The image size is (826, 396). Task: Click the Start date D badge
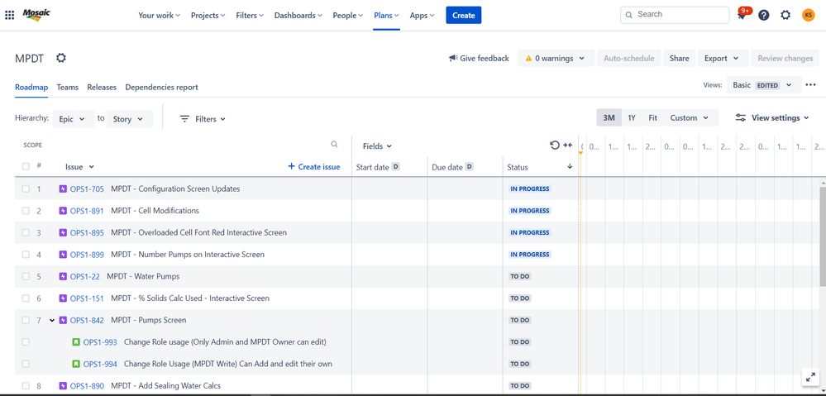(x=395, y=167)
